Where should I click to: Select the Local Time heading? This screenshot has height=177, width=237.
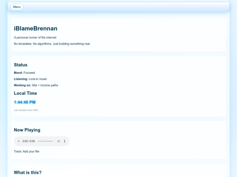tap(25, 94)
